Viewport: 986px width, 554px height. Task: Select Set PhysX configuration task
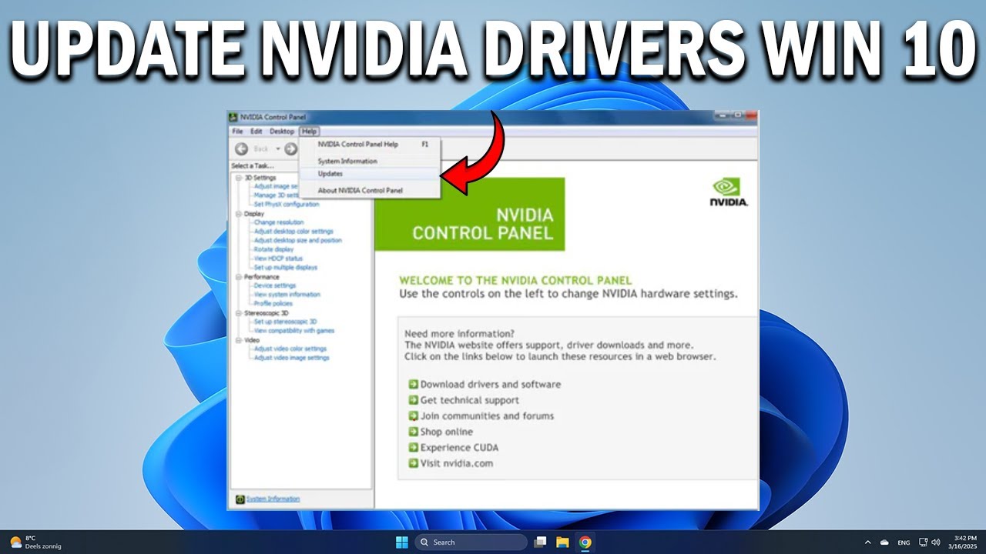point(287,204)
